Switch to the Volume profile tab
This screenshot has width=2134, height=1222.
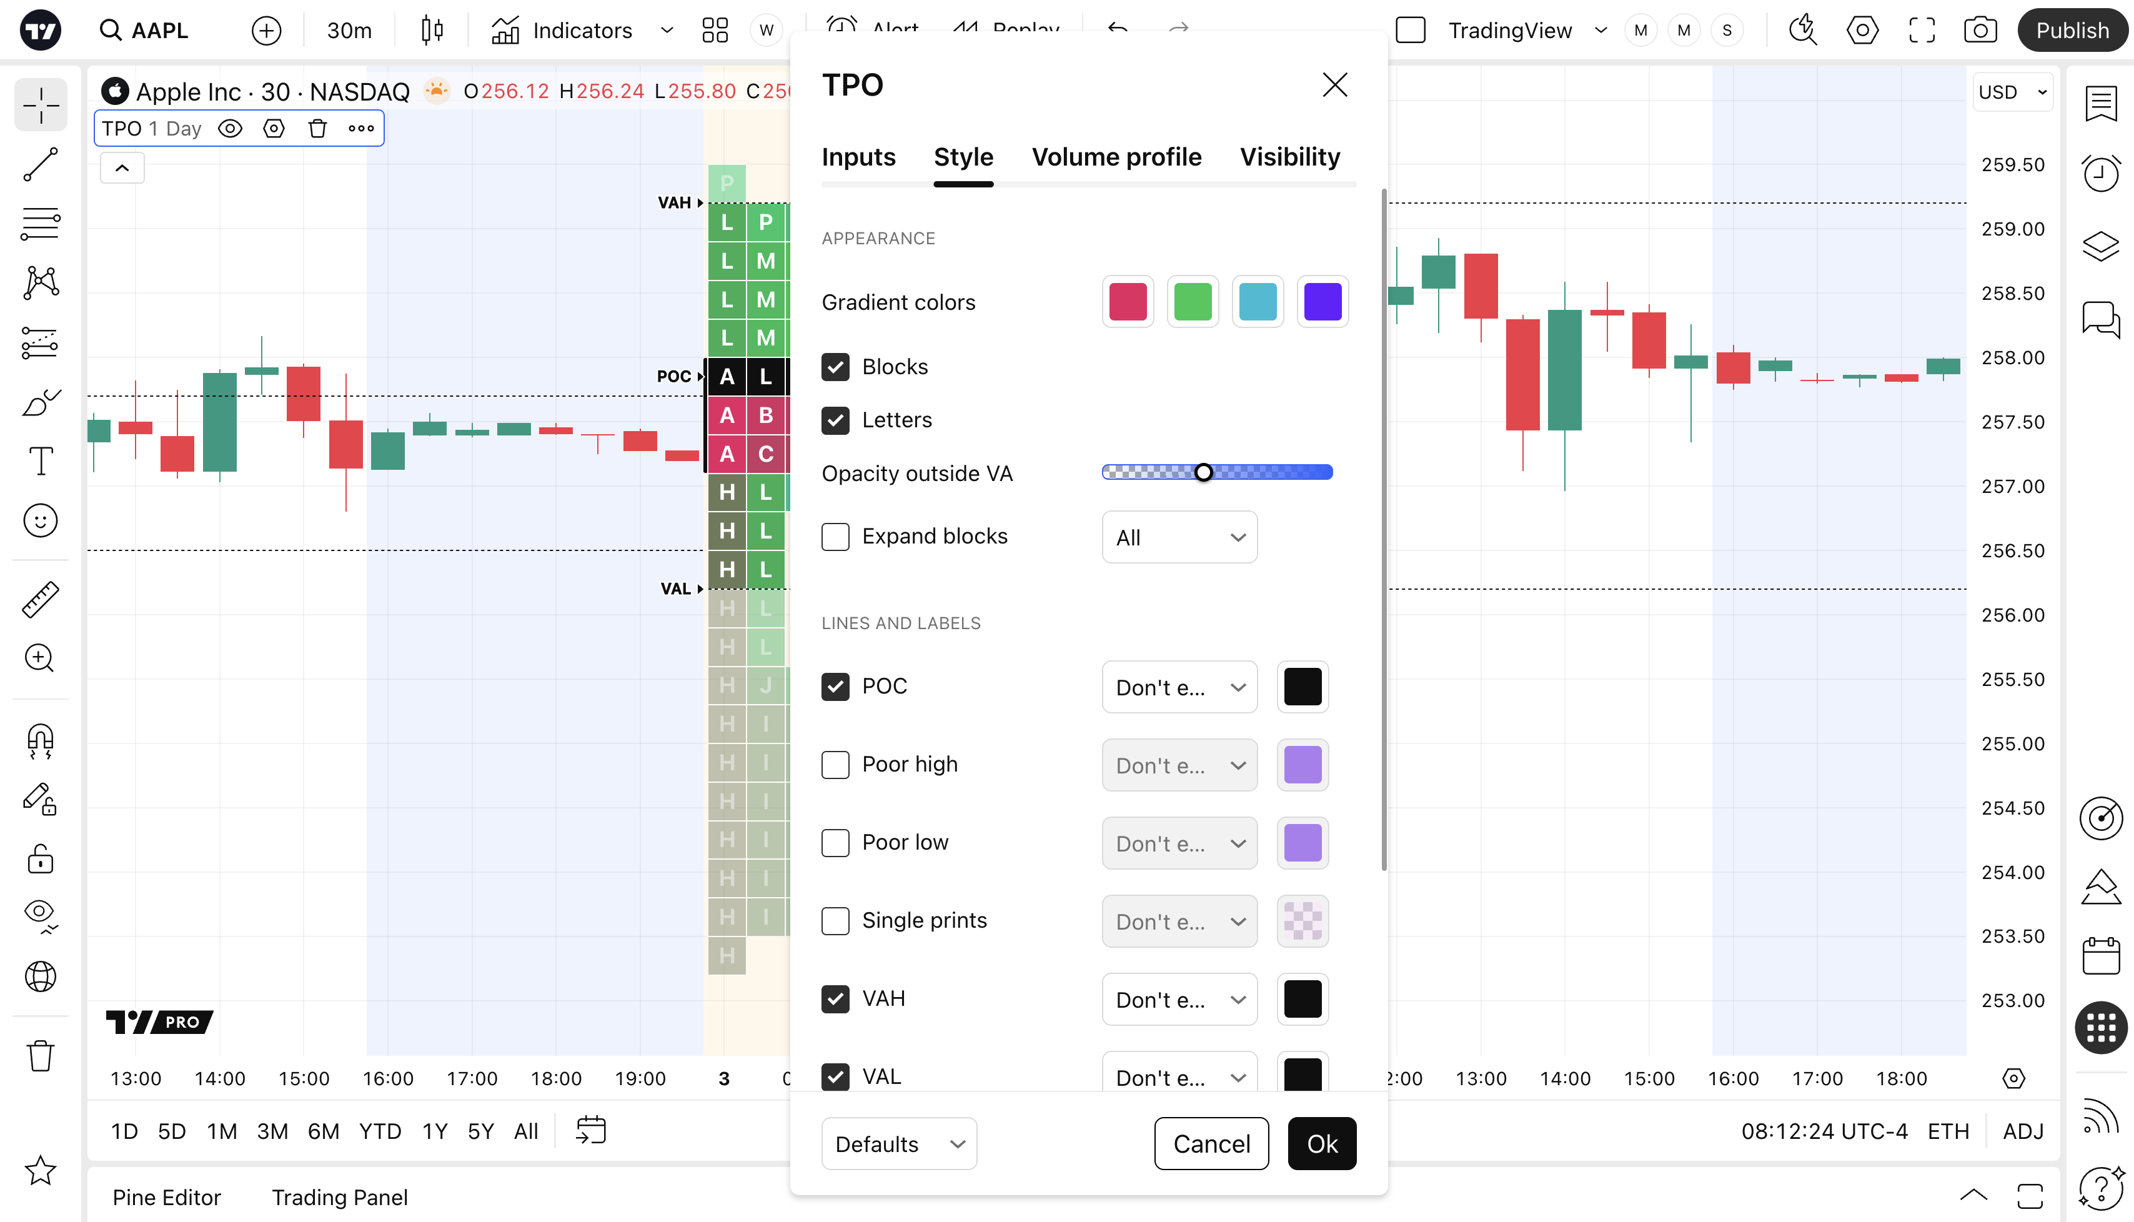1116,157
